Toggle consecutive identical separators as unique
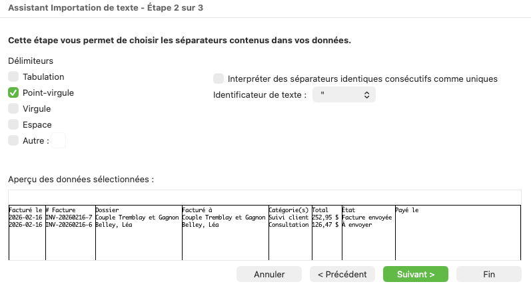Viewport: 531px width, 290px height. 219,78
